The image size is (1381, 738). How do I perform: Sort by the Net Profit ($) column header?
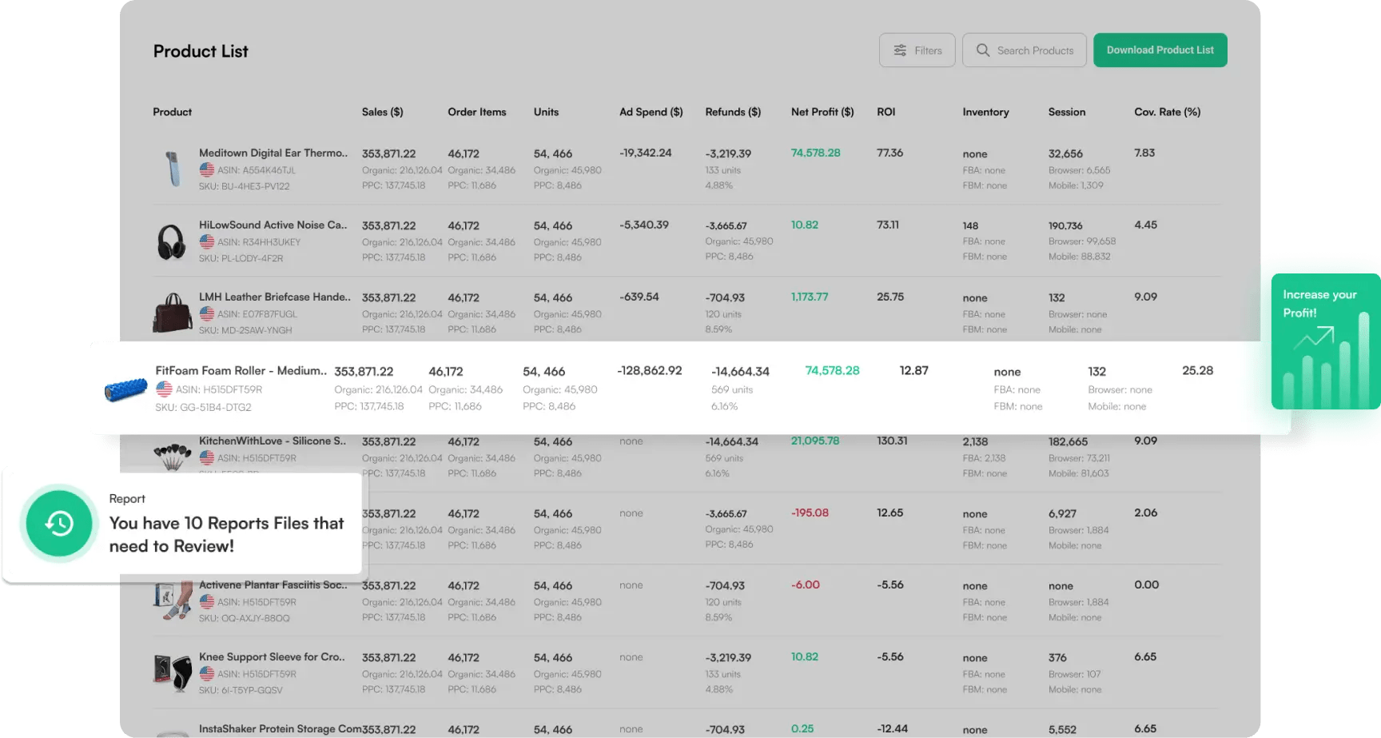[822, 112]
